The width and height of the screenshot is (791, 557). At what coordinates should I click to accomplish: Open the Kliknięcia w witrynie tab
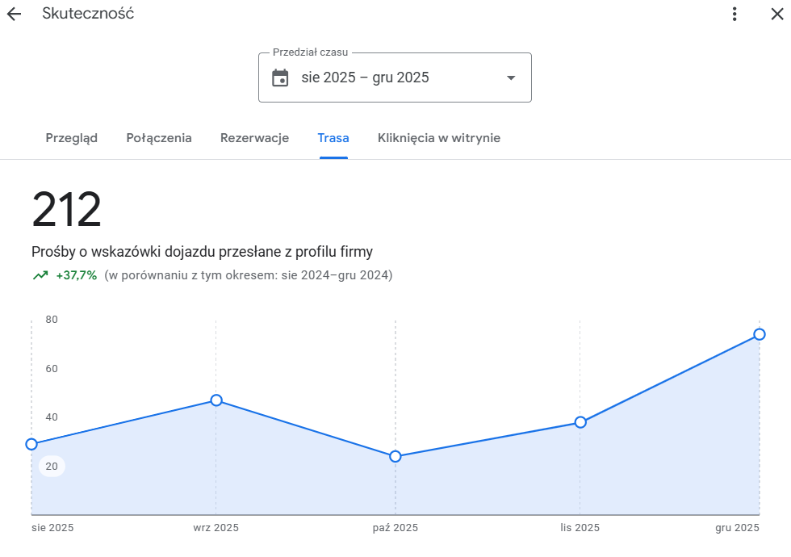point(438,138)
